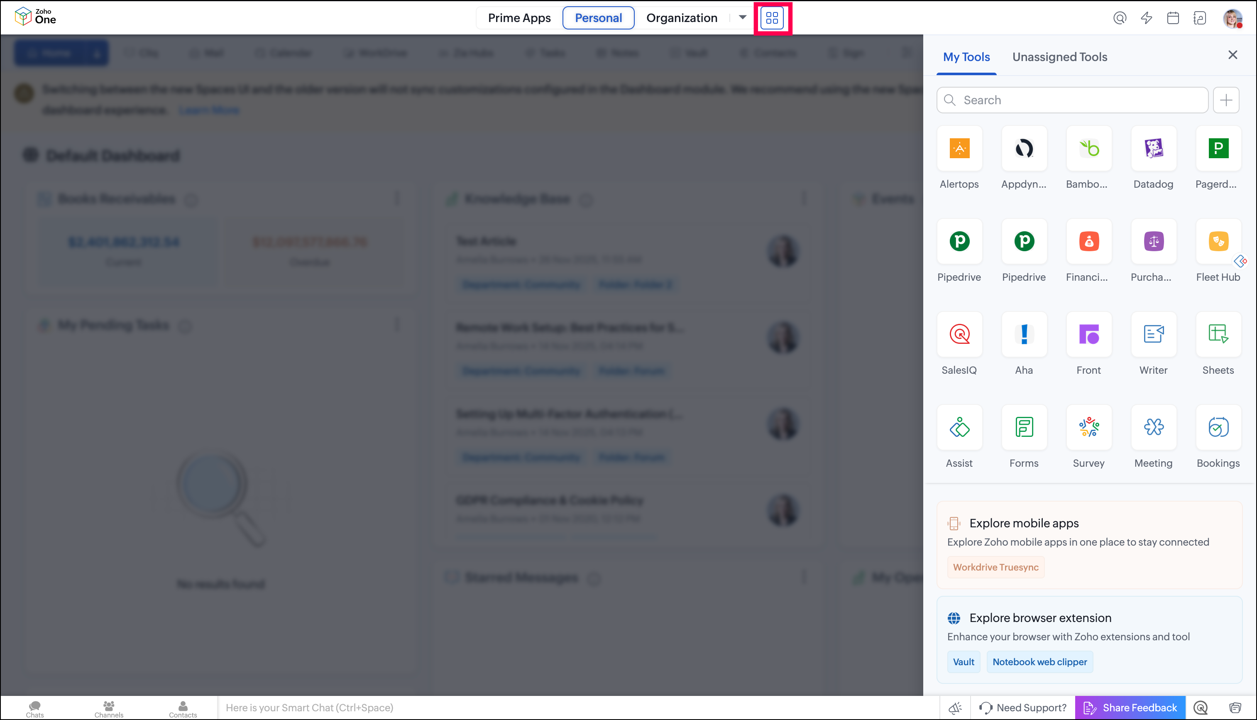Open the Notebook web clipper link
The height and width of the screenshot is (720, 1257).
1039,662
